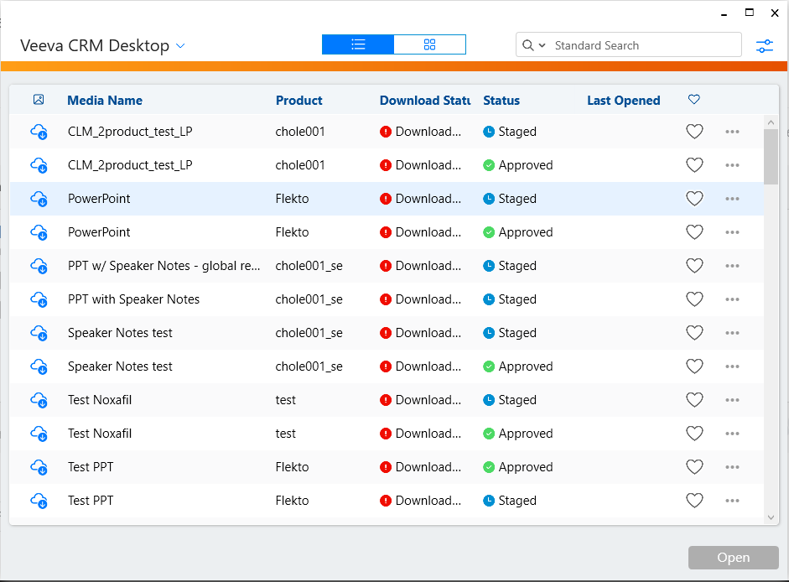Favorite the first CLM_2product_test_LP Staged row
Screen dimensions: 789x582
pyautogui.click(x=694, y=132)
